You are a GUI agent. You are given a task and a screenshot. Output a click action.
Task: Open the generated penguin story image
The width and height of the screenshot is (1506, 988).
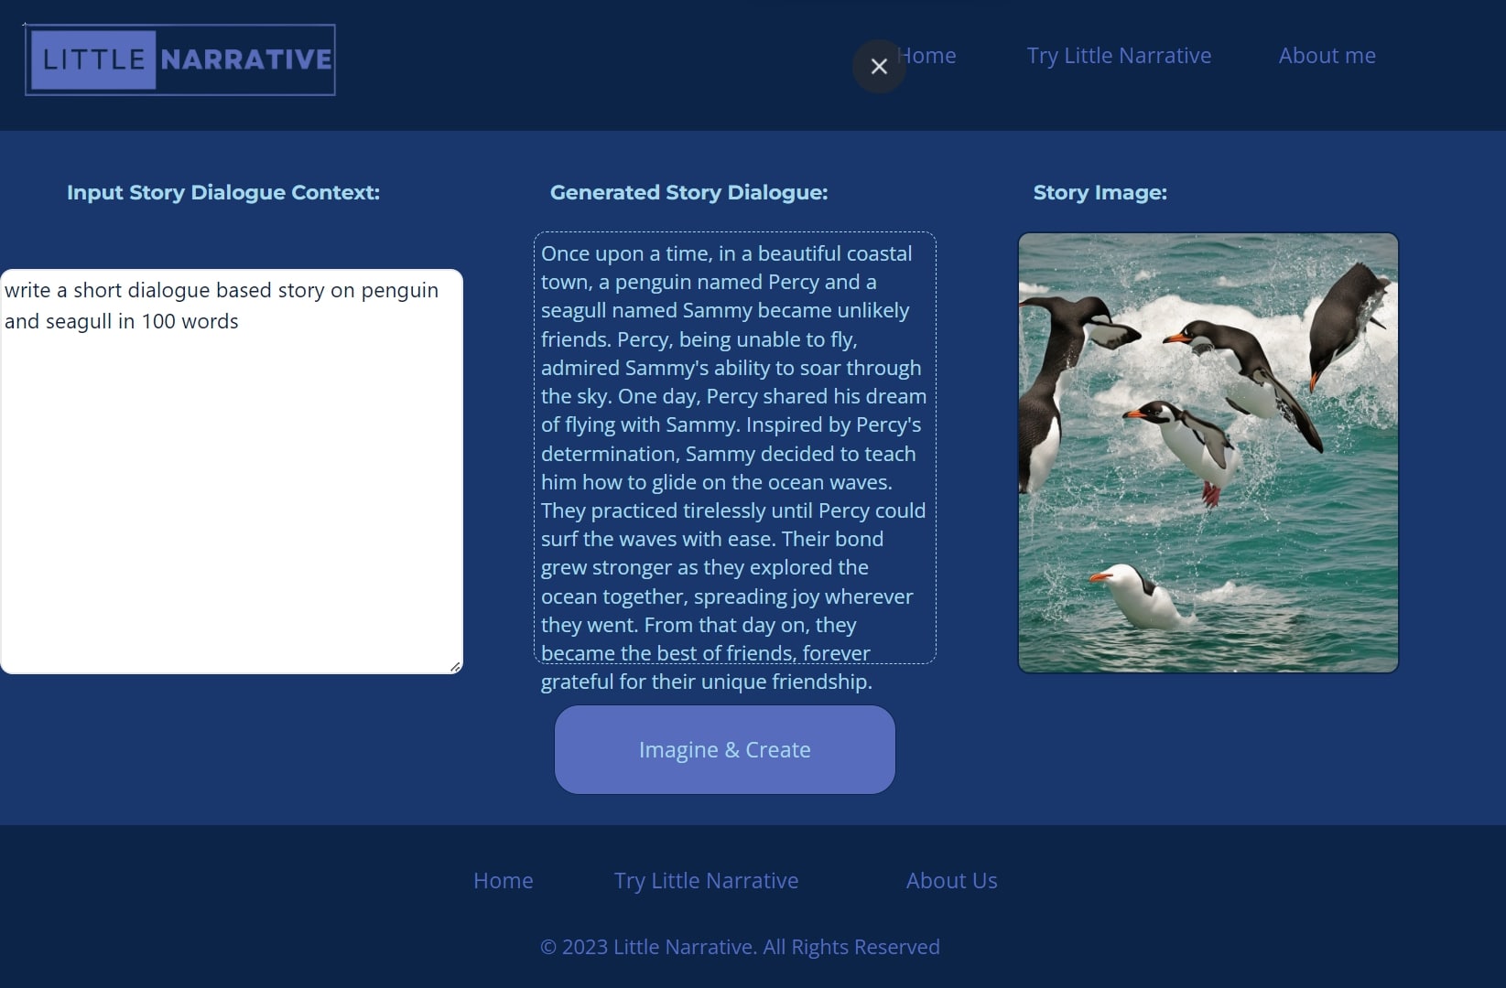pyautogui.click(x=1208, y=453)
